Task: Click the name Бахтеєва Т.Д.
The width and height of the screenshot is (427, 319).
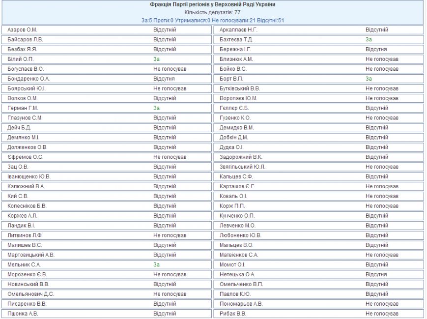Action: 236,39
